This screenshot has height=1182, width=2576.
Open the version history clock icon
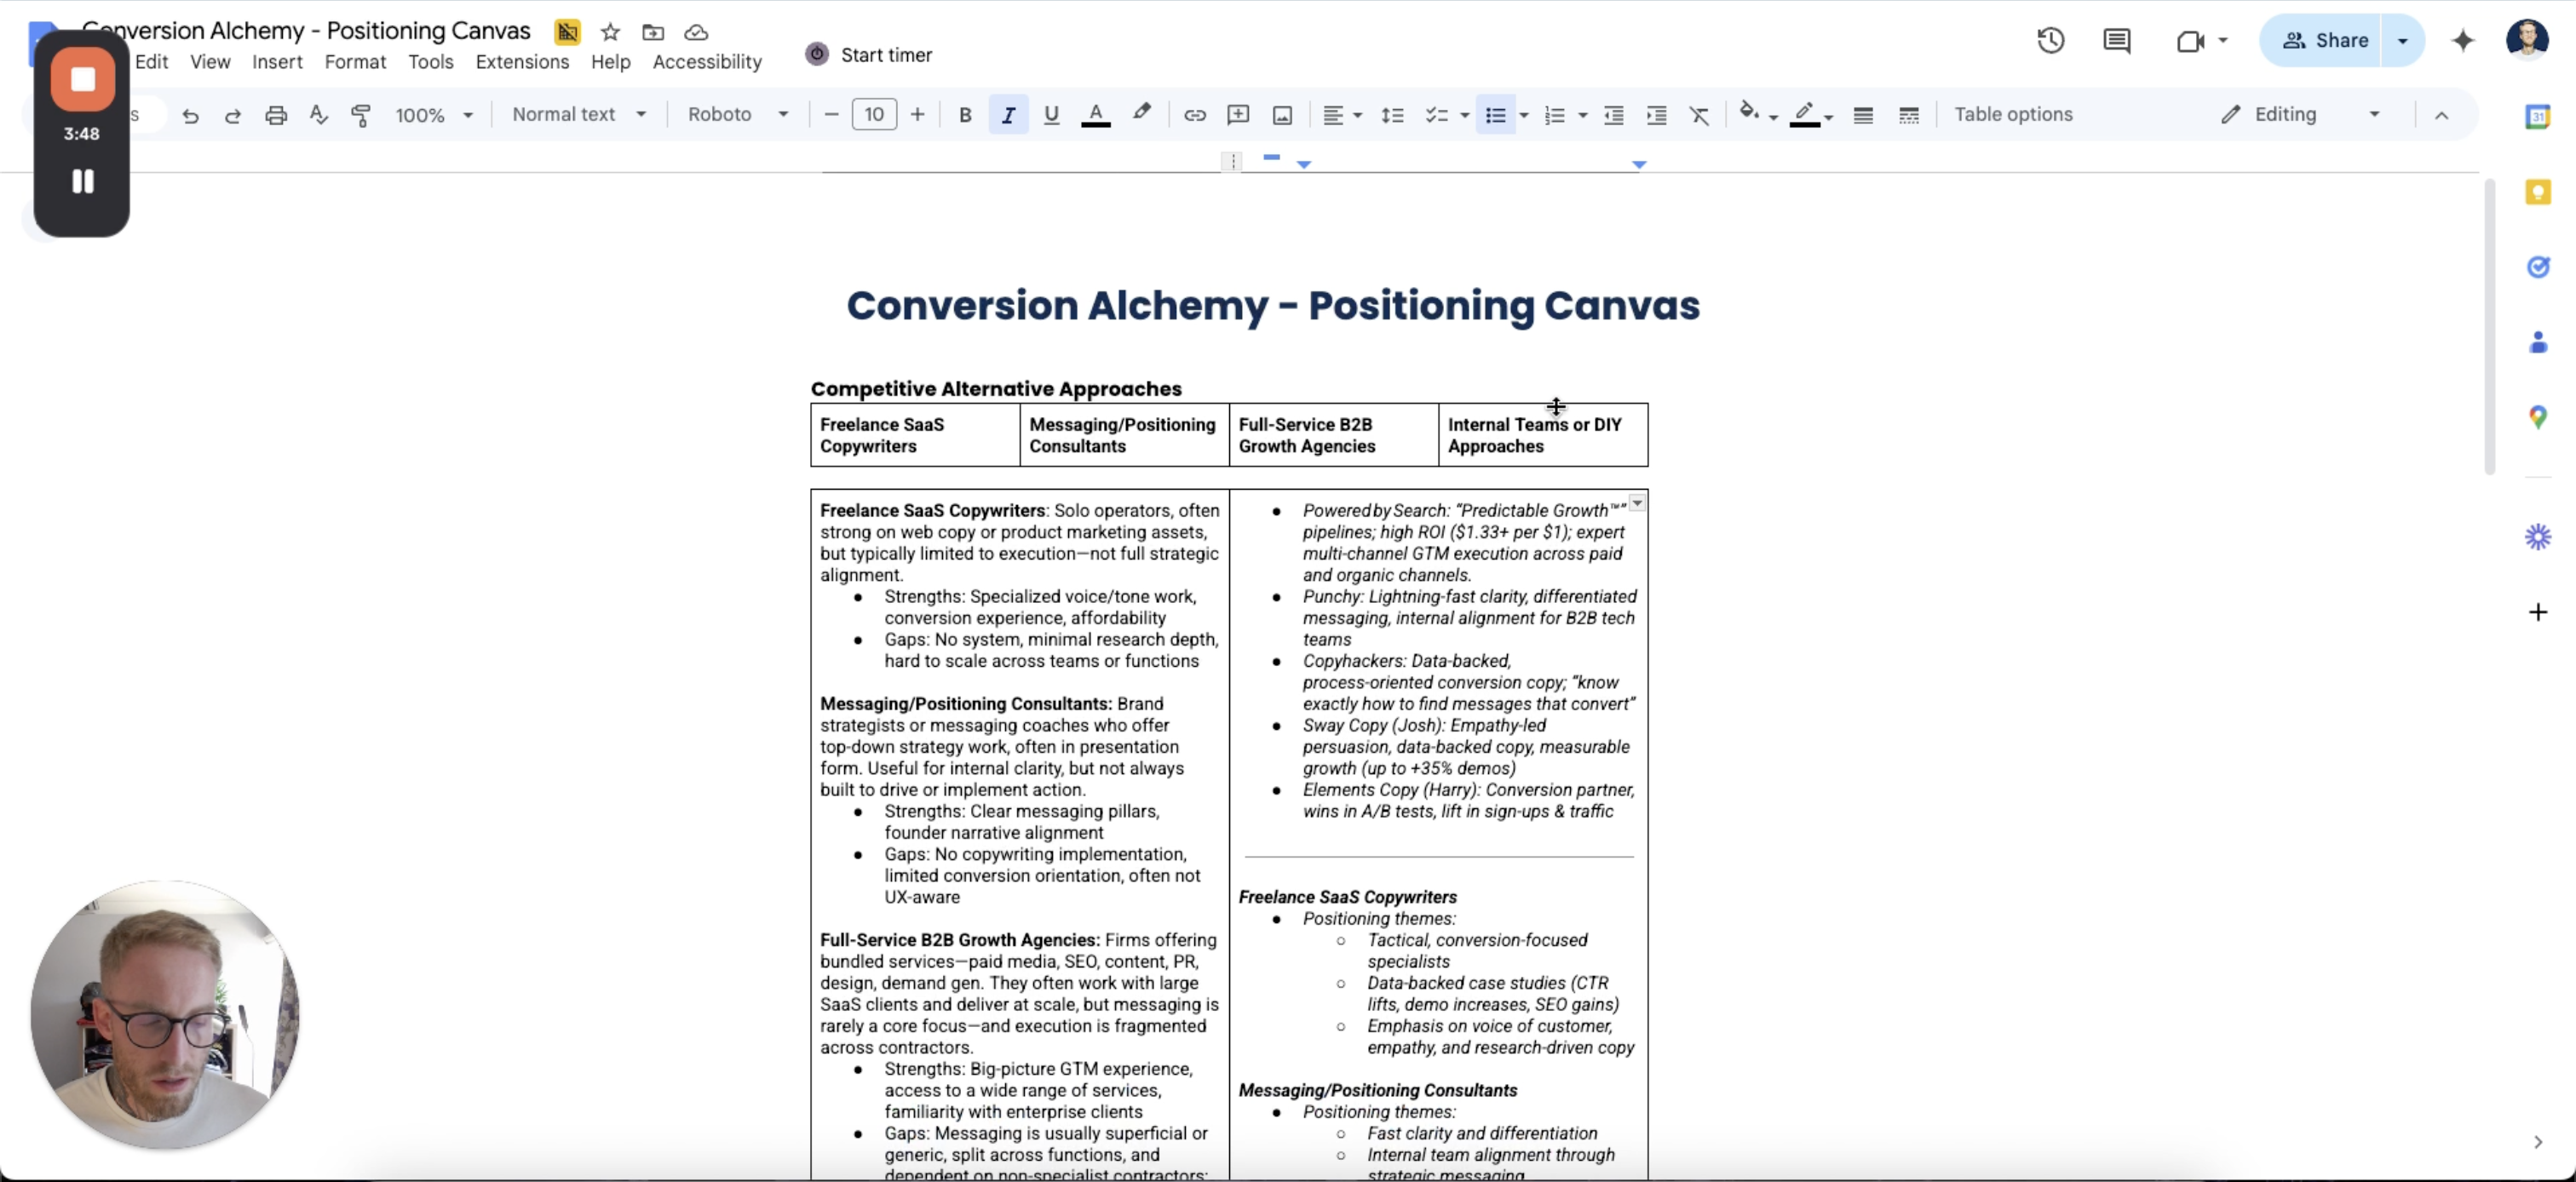[x=2050, y=41]
